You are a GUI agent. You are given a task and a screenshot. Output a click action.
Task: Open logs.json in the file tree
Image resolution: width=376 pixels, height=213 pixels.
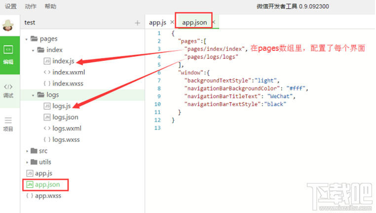[65, 117]
